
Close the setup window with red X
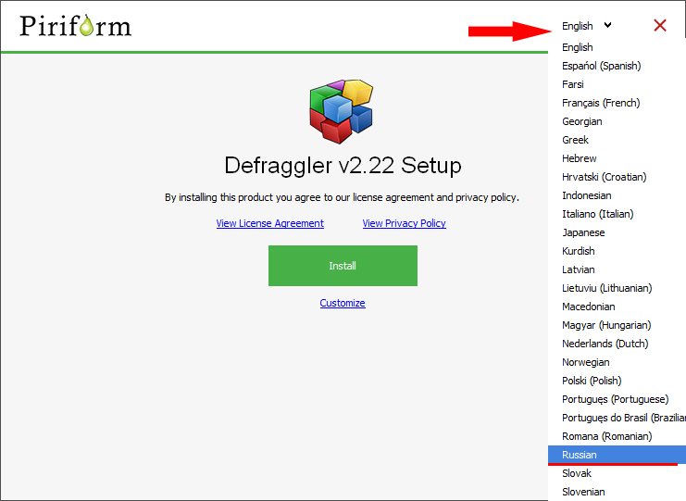click(660, 26)
